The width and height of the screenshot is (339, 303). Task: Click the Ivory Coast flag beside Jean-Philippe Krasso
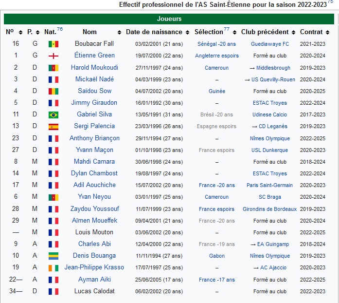[x=53, y=267]
